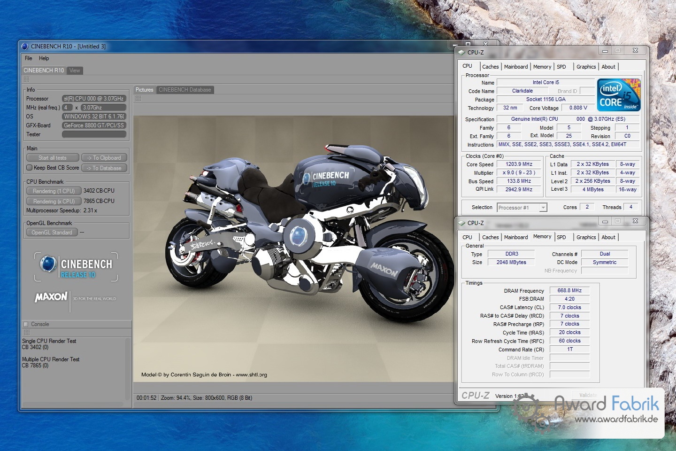This screenshot has width=676, height=451.
Task: Open the Help menu in CINEBENCH
Action: point(44,58)
